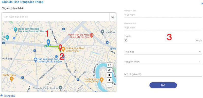Open the Thời tiết dropdown
The image size is (203, 98).
point(163,52)
